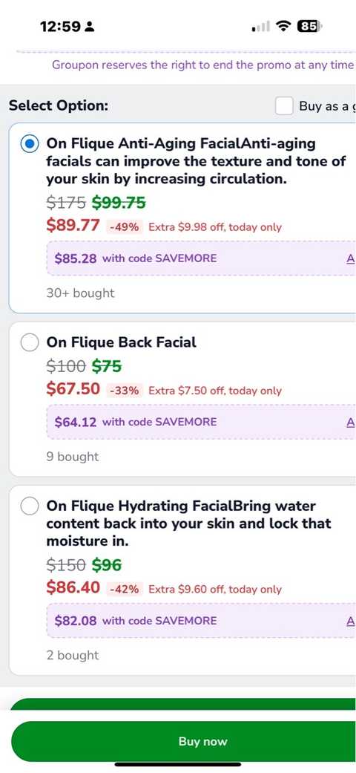Tap the cellular signal bars icon

[x=260, y=27]
